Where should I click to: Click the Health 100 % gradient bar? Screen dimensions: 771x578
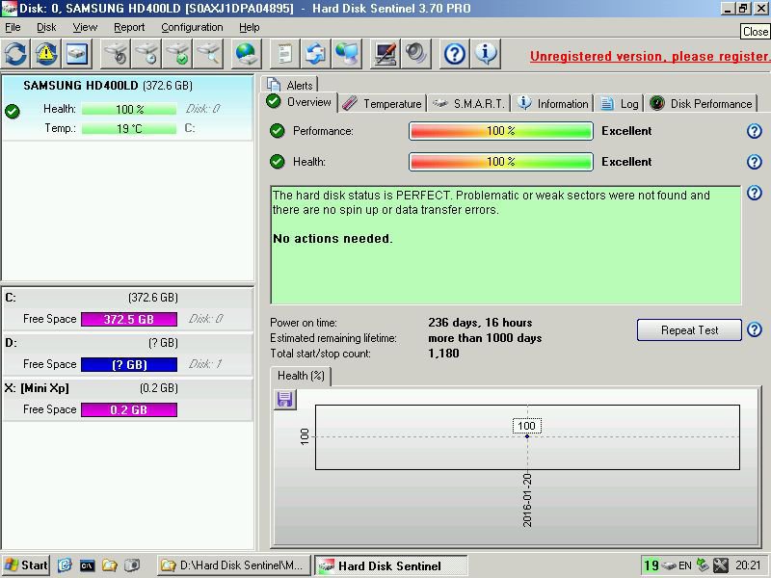click(500, 162)
